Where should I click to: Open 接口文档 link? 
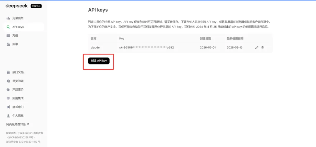18,72
